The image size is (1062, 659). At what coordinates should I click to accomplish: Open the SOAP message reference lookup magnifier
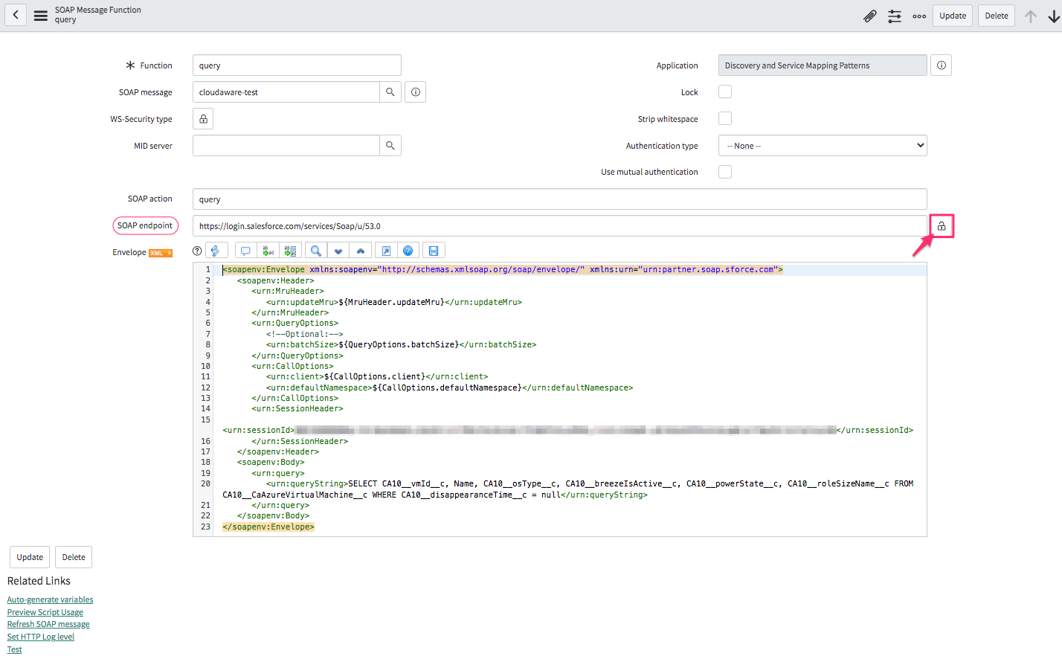pos(390,91)
